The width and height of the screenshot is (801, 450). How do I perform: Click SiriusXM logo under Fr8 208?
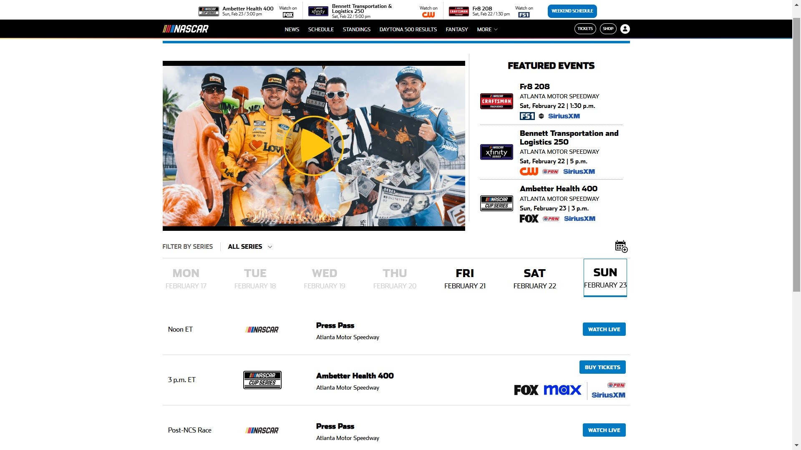[564, 116]
